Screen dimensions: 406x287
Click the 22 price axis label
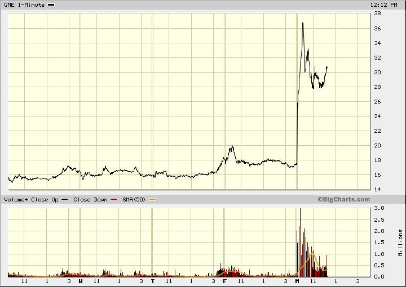click(377, 131)
